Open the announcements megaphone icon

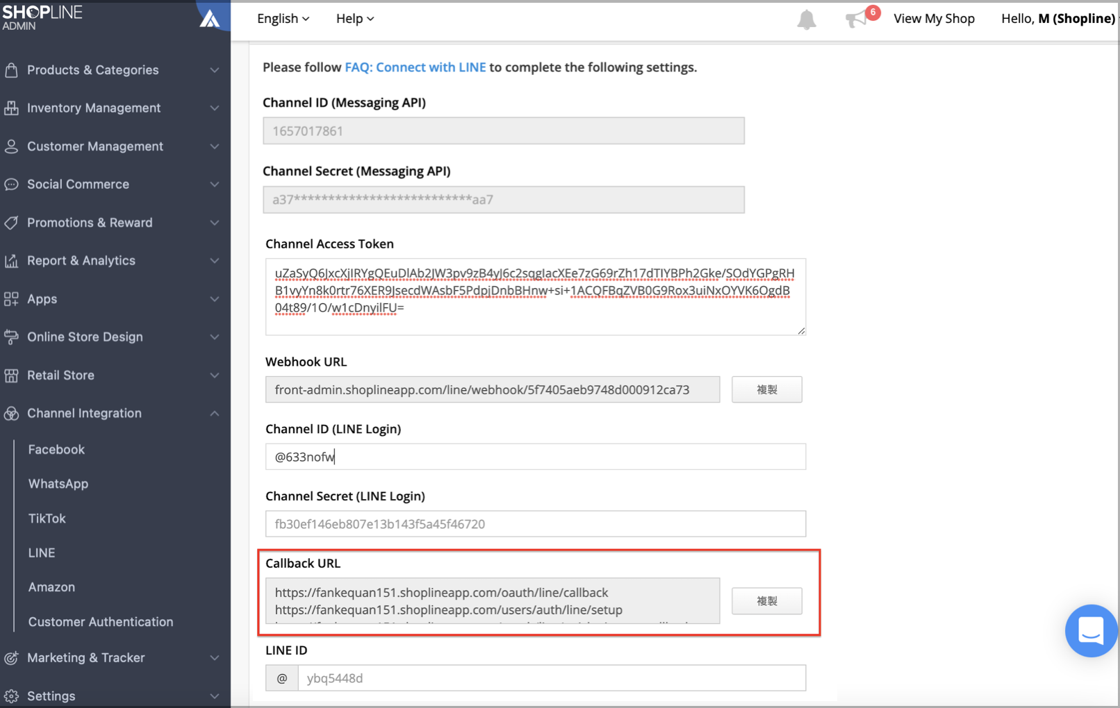pyautogui.click(x=856, y=19)
